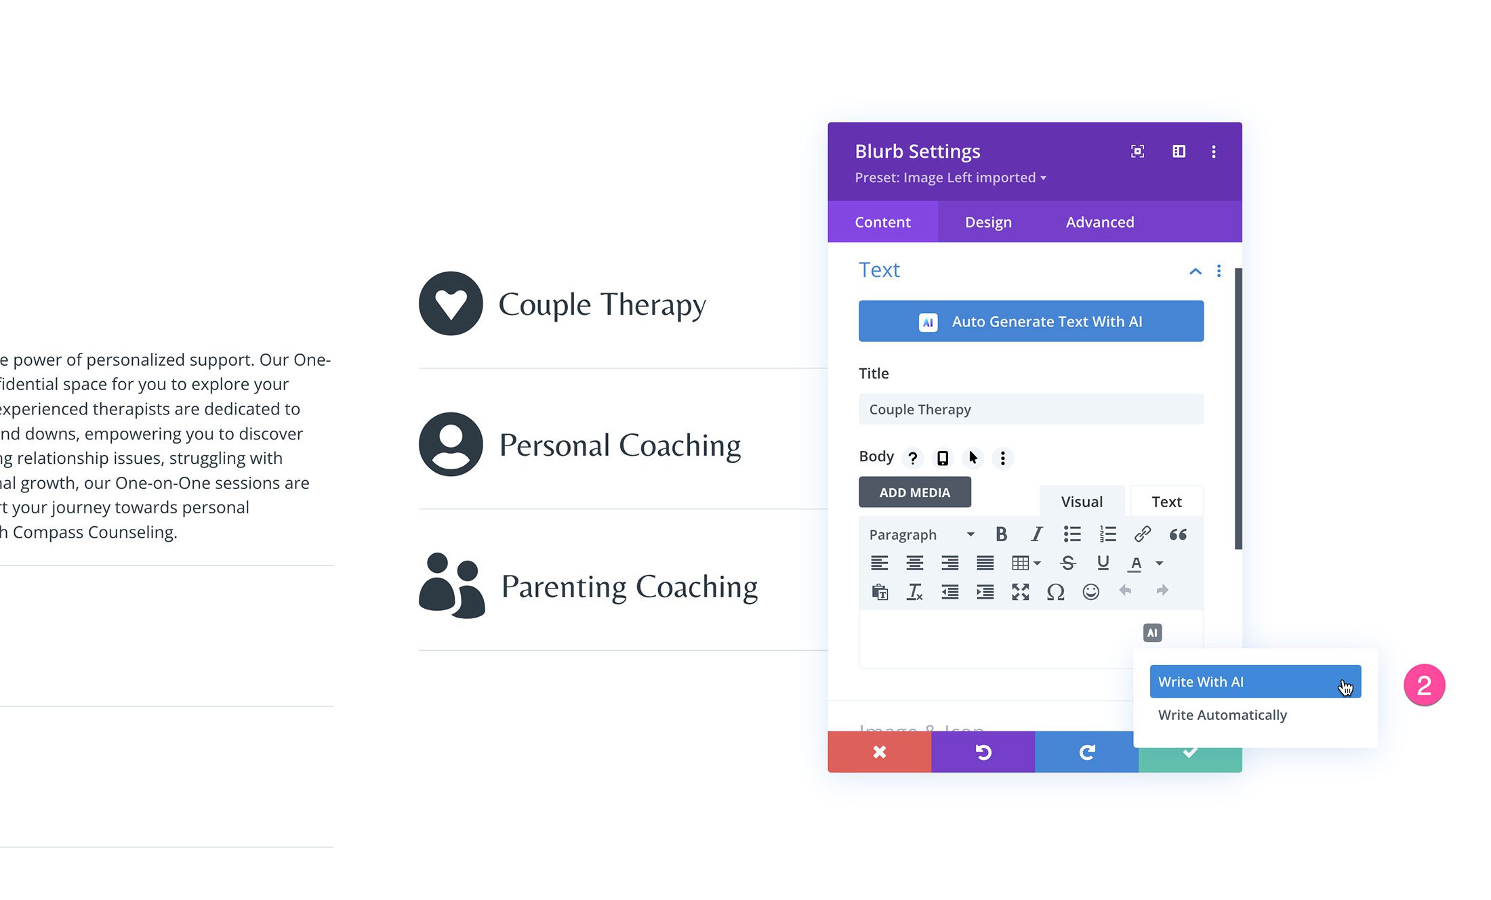Image resolution: width=1491 pixels, height=900 pixels.
Task: Click the Link insertion icon
Action: click(x=1141, y=534)
